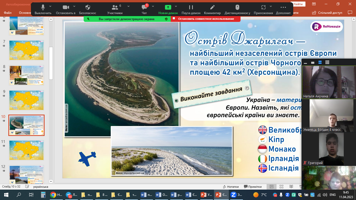
Task: Expand Приложения options arrow
Action: (x=271, y=6)
